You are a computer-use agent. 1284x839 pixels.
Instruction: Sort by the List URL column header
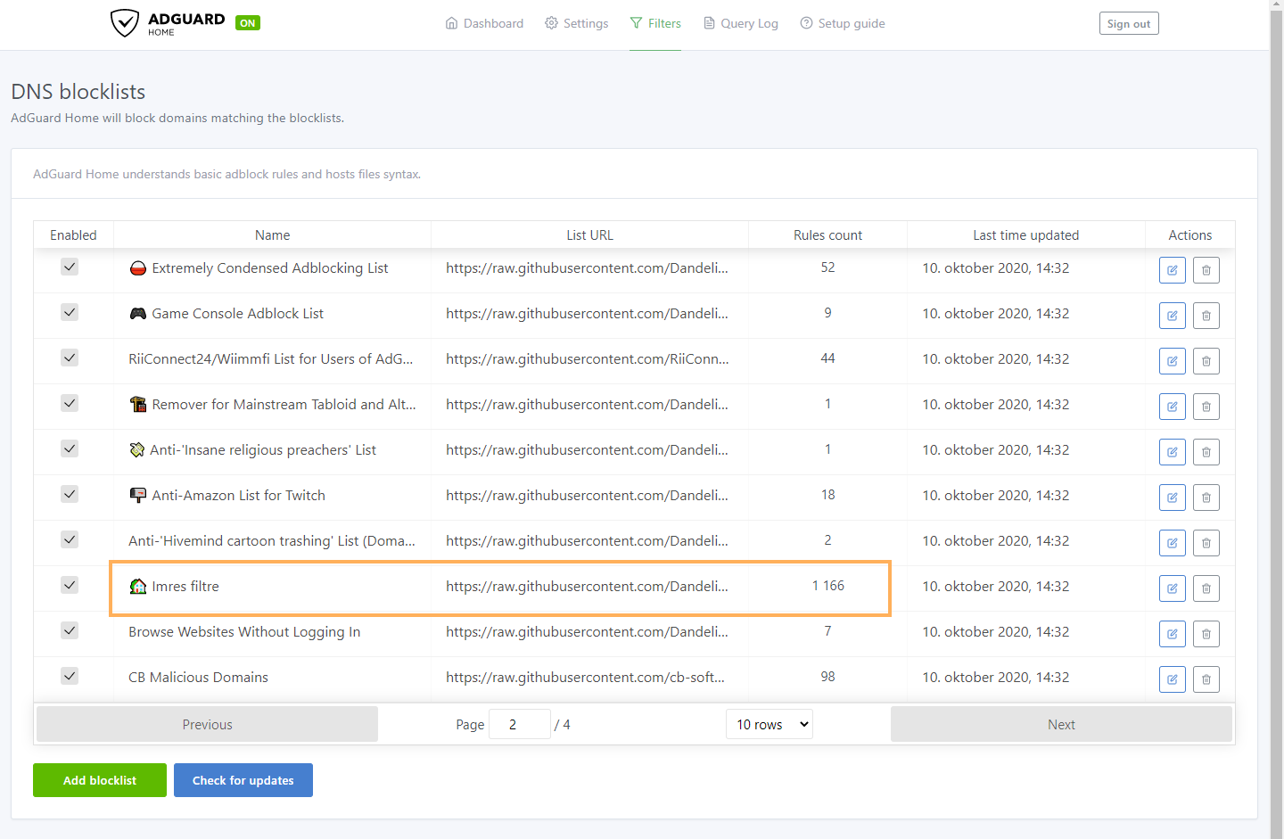click(x=590, y=234)
